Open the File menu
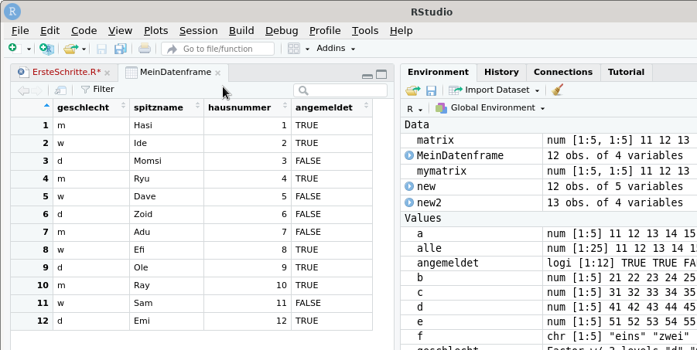This screenshot has height=350, width=697. click(20, 31)
